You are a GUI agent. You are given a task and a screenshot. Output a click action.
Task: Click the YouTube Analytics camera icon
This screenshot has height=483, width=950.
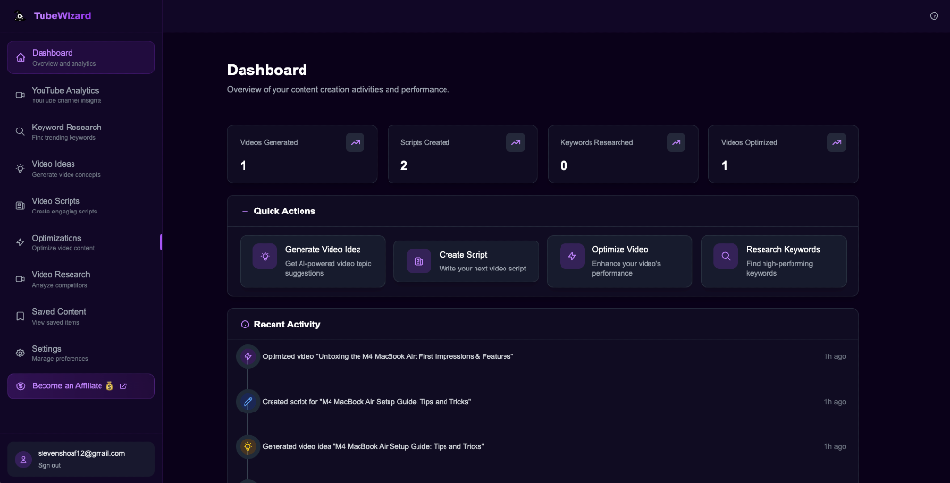(20, 95)
